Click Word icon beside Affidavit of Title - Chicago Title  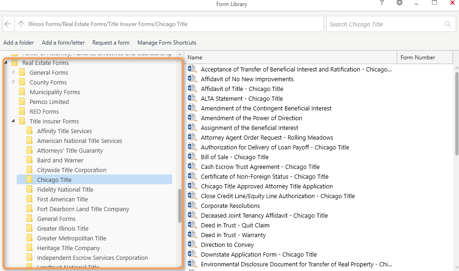192,88
